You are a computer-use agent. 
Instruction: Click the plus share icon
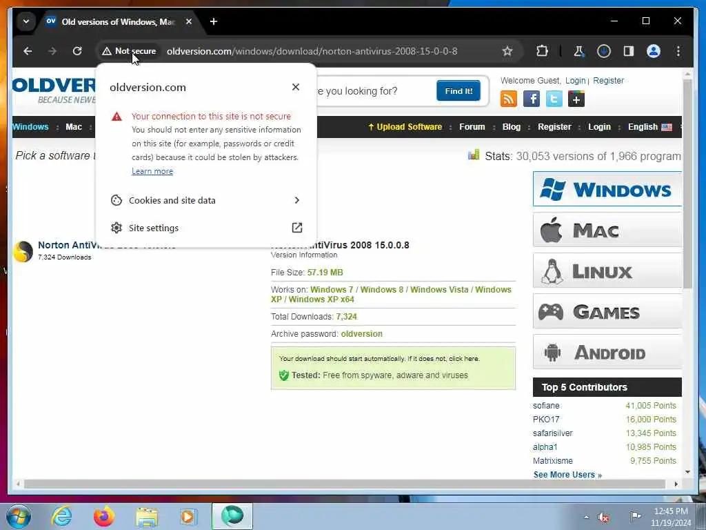pyautogui.click(x=576, y=99)
